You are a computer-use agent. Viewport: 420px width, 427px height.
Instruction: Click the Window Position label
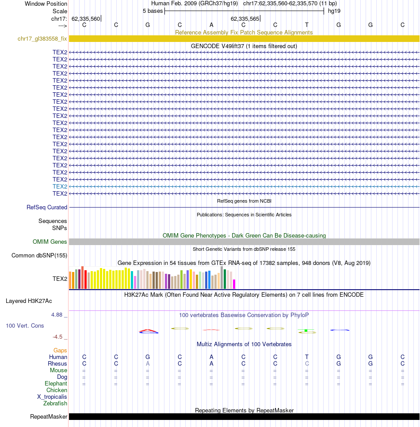(46, 4)
